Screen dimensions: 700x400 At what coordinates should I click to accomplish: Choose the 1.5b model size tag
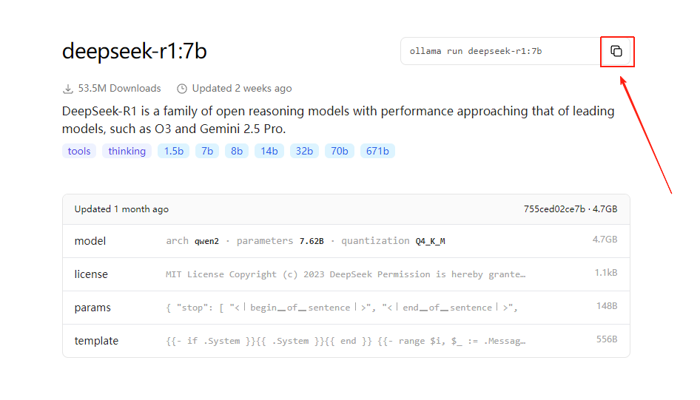click(x=173, y=151)
